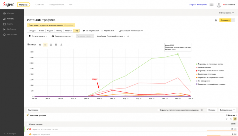Open the arrow dropdown next to Сохранить
The height and width of the screenshot is (136, 238).
(233, 20)
